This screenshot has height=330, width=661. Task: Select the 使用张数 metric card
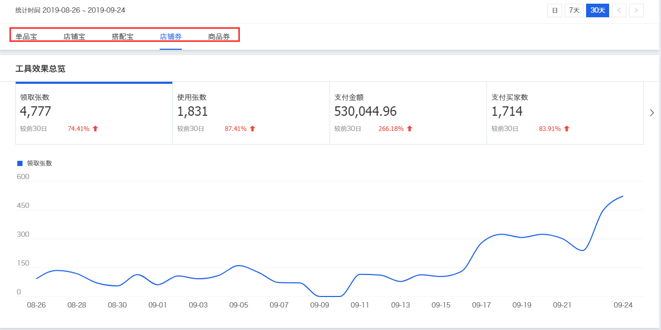(251, 113)
